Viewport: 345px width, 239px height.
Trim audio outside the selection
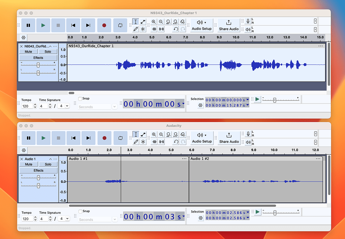point(154,29)
